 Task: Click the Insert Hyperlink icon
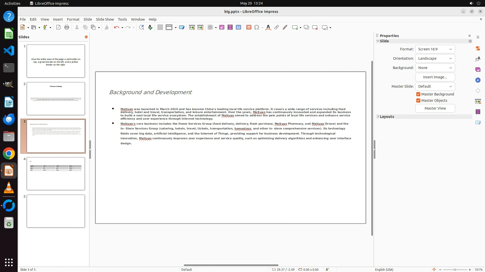277,27
